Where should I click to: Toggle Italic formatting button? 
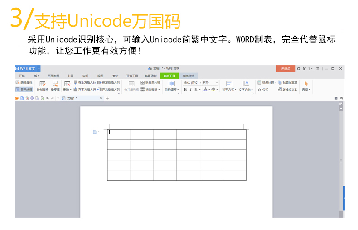pos(191,90)
